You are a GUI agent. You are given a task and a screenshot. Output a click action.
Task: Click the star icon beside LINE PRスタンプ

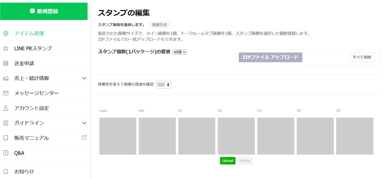pos(6,48)
